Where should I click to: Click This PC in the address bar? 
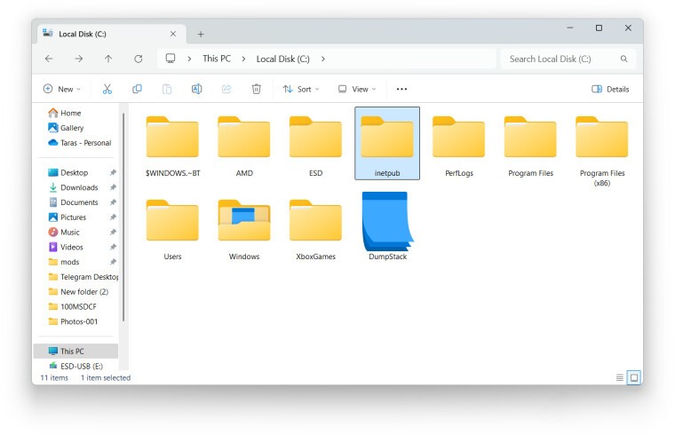click(217, 59)
